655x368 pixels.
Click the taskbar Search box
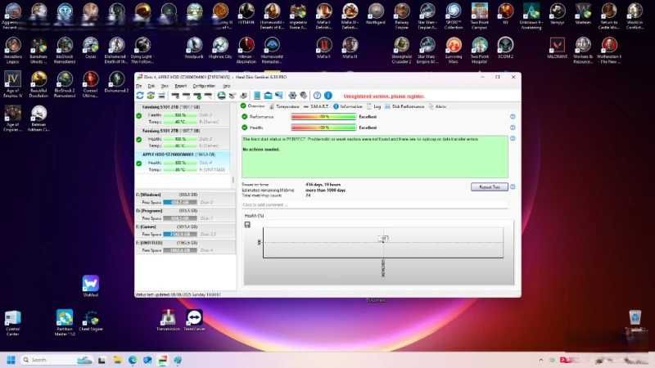pyautogui.click(x=56, y=360)
